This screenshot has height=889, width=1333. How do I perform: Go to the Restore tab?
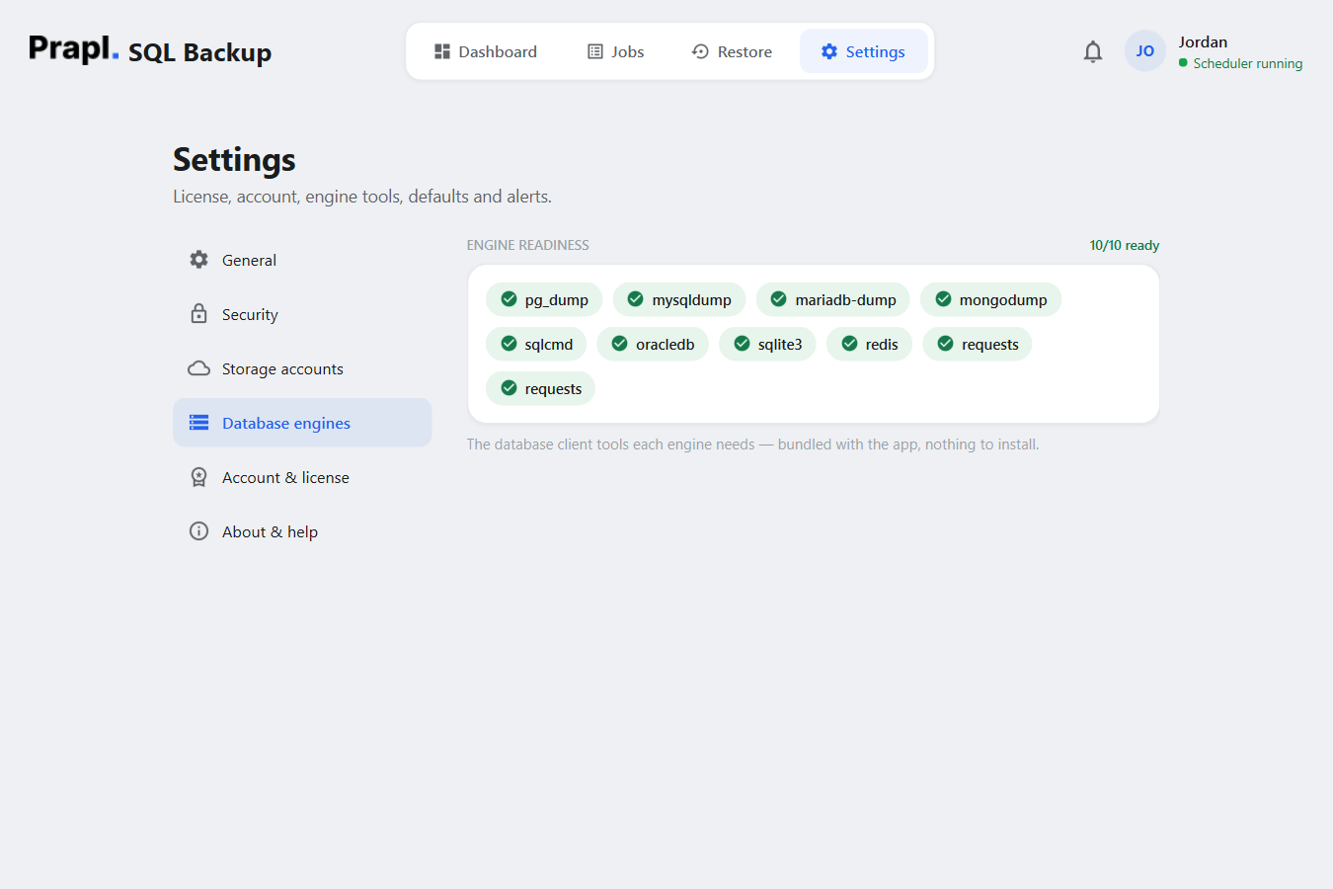point(733,51)
